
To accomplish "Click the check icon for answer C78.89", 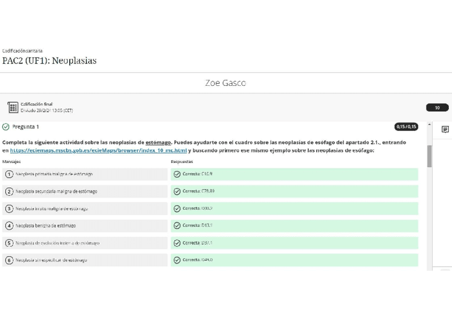I will (x=177, y=191).
